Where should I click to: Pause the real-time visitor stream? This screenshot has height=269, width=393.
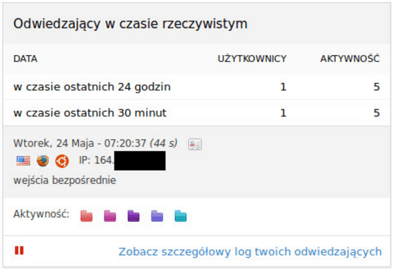tap(19, 250)
